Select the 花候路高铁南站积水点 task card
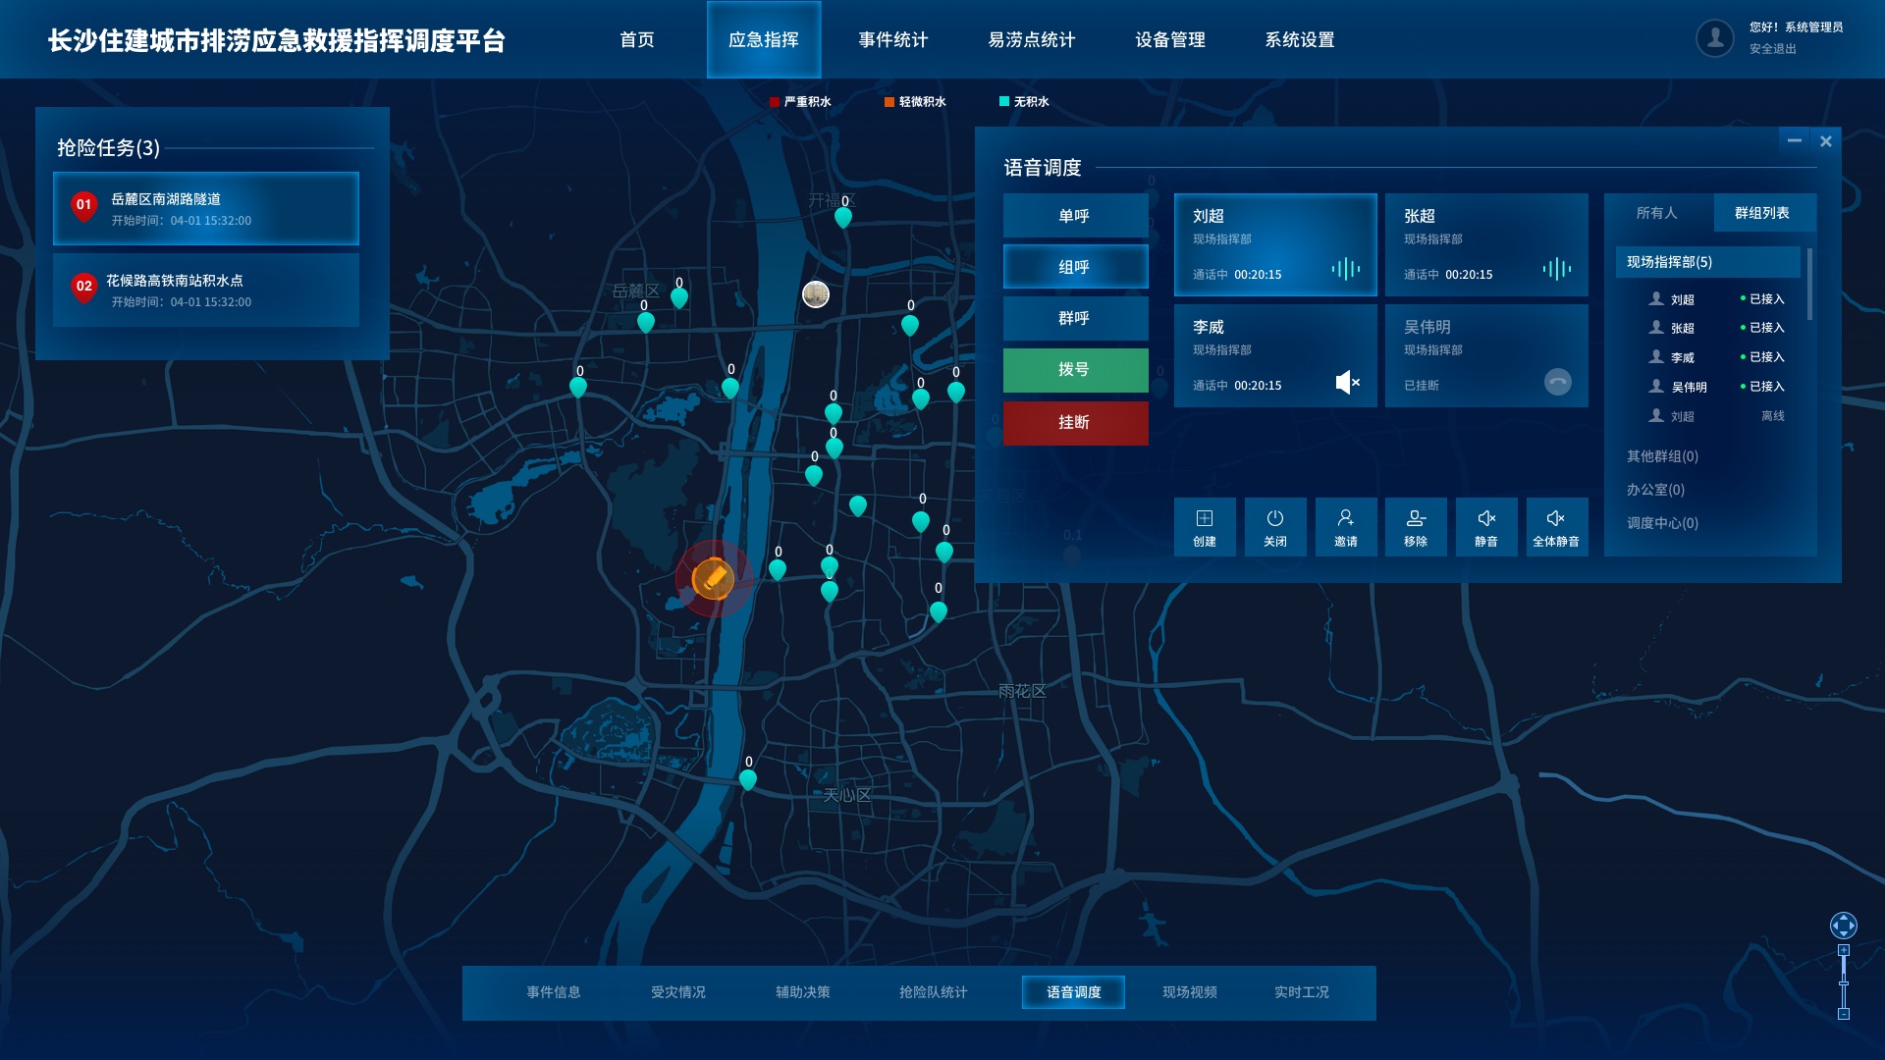Image resolution: width=1885 pixels, height=1060 pixels. coord(206,290)
